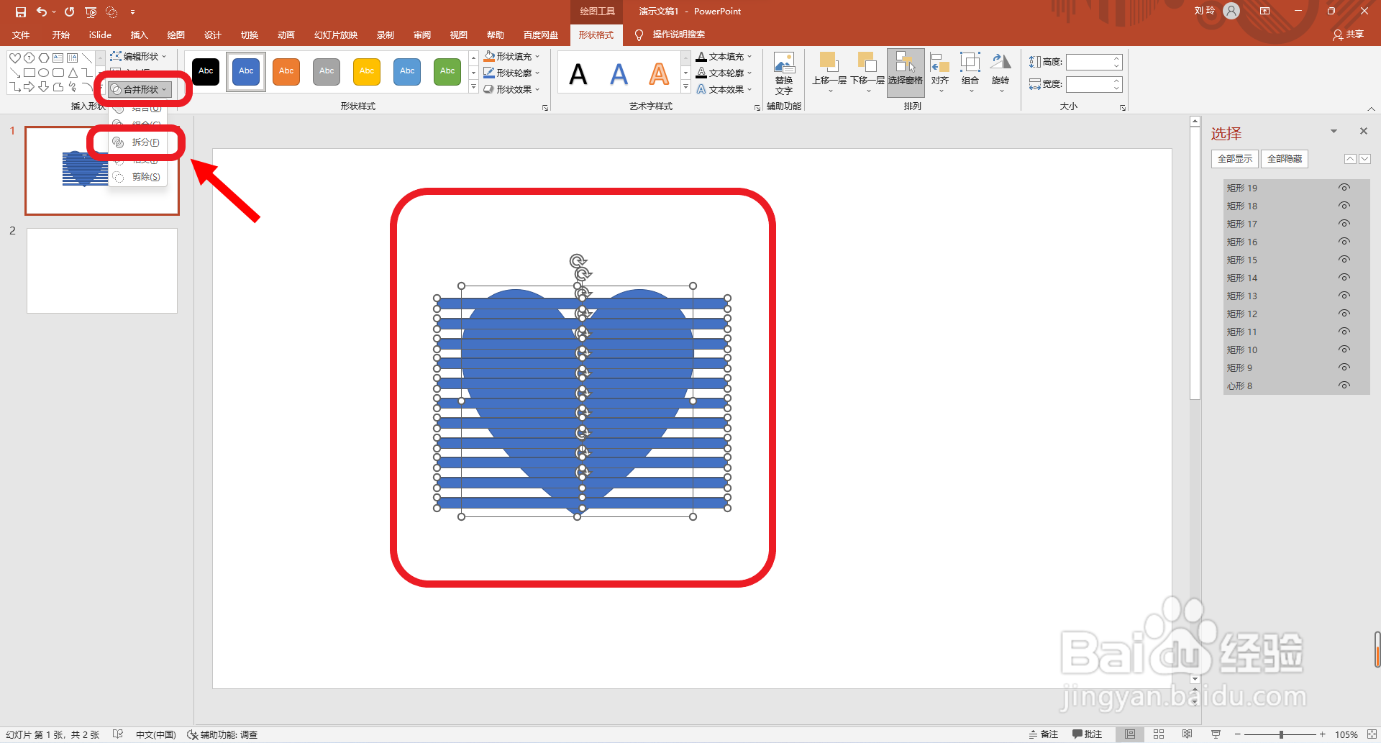Image resolution: width=1381 pixels, height=743 pixels.
Task: Open the 组合 group menu
Action: (970, 73)
